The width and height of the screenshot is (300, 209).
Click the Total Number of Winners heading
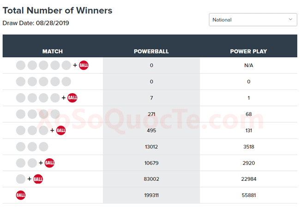point(58,10)
